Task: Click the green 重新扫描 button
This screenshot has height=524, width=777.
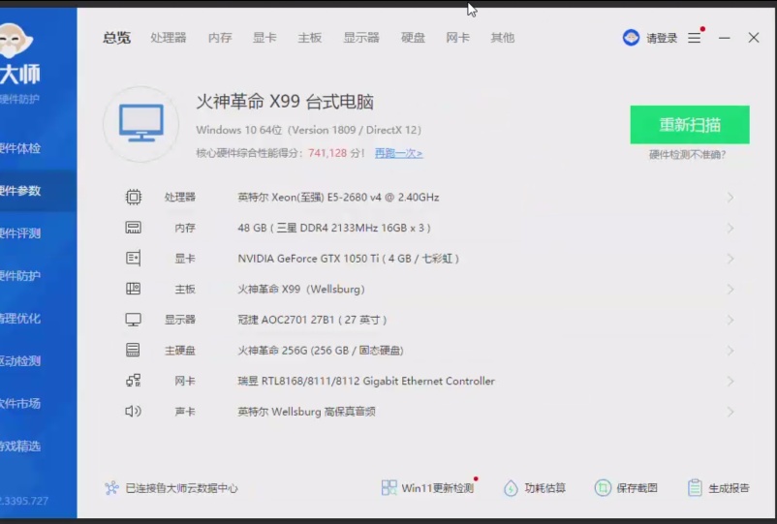Action: pos(689,125)
